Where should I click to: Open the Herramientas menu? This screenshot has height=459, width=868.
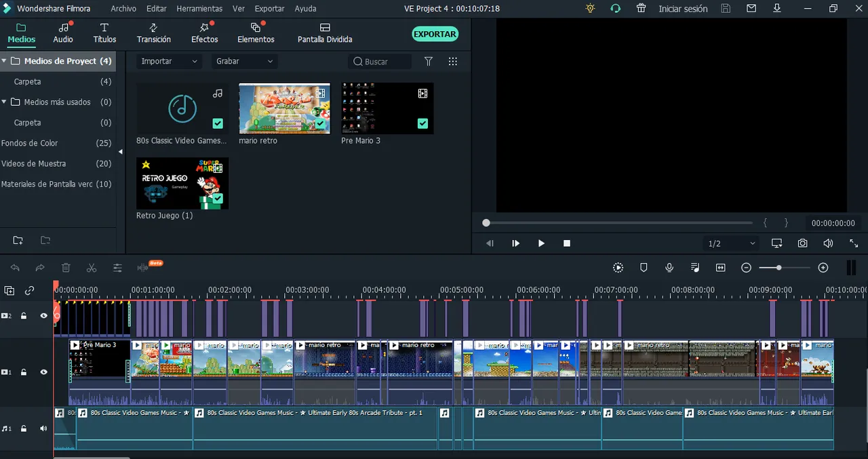click(x=199, y=9)
